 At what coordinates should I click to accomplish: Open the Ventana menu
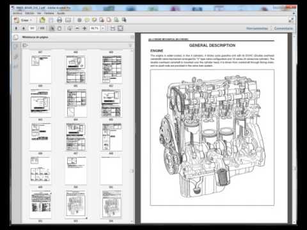[x=49, y=13]
